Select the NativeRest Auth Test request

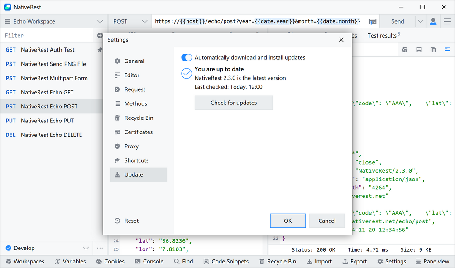tap(52, 50)
